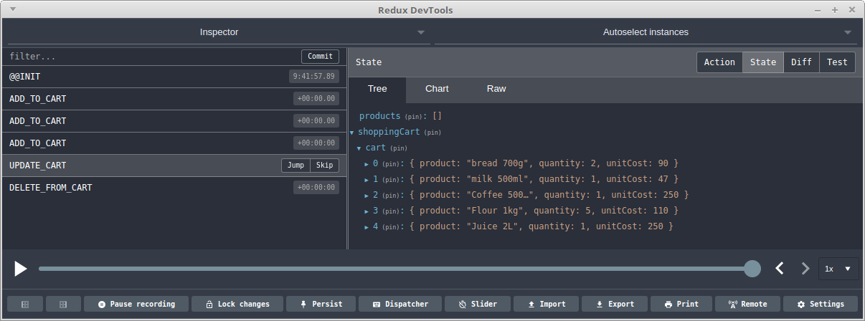Select the @@INIT action row
Screen dimensions: 865x321
point(174,77)
